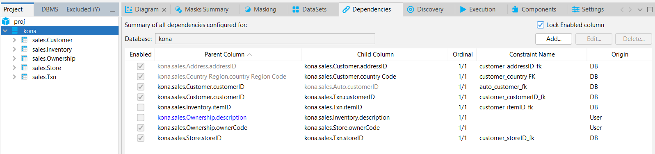Click the Masking tab icon
The image size is (655, 154).
(248, 9)
